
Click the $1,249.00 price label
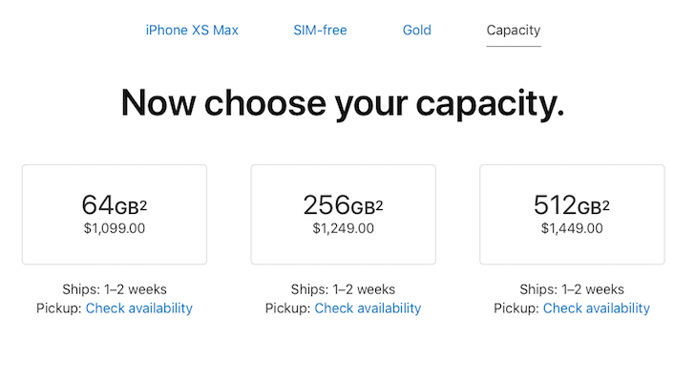tap(343, 228)
